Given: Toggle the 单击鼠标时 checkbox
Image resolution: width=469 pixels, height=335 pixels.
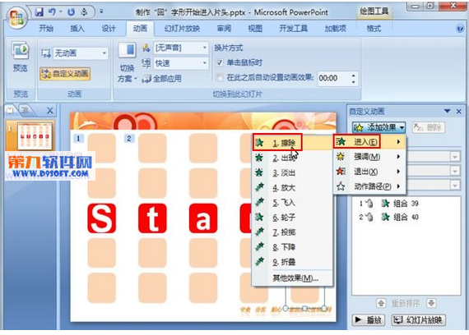Looking at the screenshot, I should [x=219, y=62].
